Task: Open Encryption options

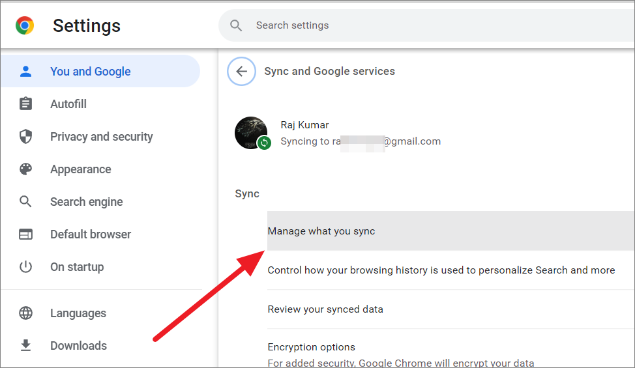Action: [x=450, y=348]
